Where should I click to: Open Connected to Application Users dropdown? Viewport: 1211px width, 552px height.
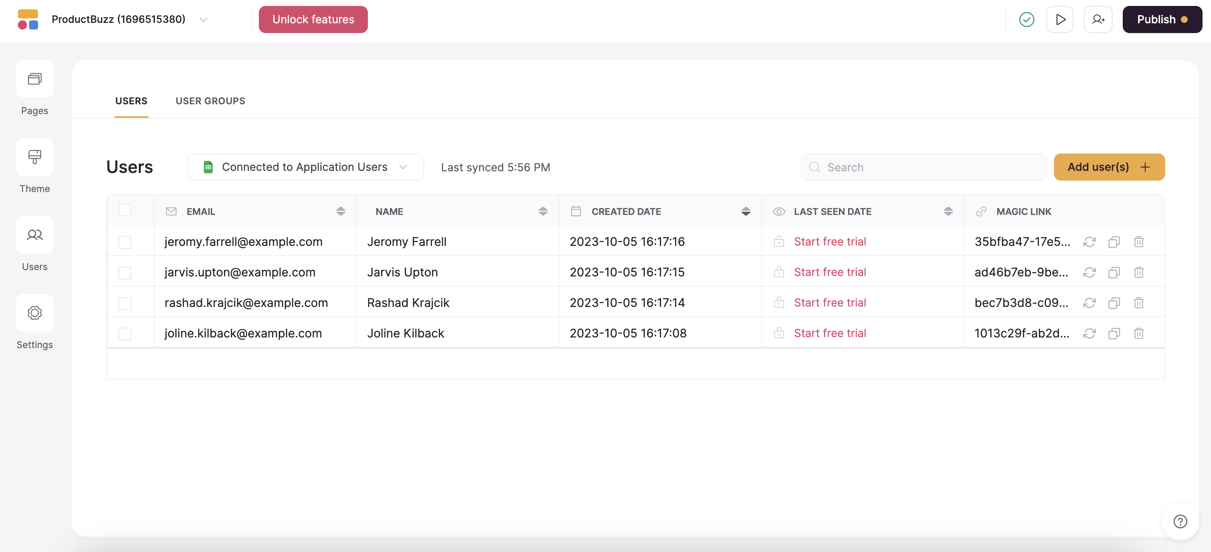coord(305,167)
